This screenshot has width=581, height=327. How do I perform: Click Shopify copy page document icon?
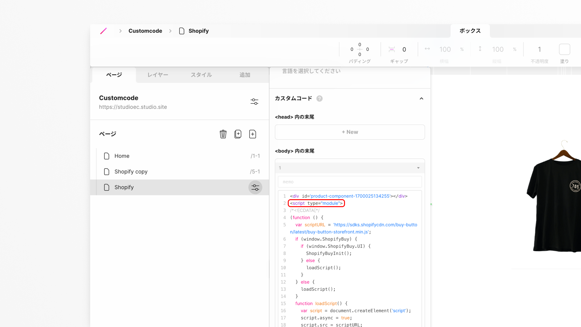pyautogui.click(x=107, y=172)
